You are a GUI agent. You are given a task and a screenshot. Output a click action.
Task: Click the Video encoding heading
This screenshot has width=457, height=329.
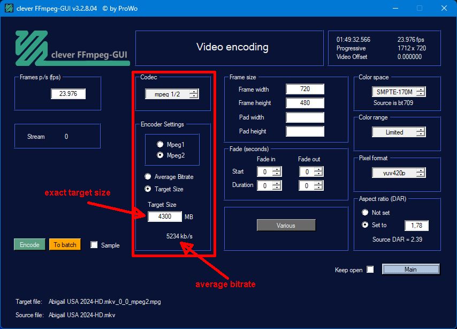coord(232,47)
